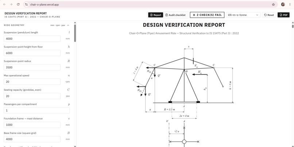The width and height of the screenshot is (294, 147).
Task: Open the kN–m–s–tonne units dropdown
Action: (243, 15)
